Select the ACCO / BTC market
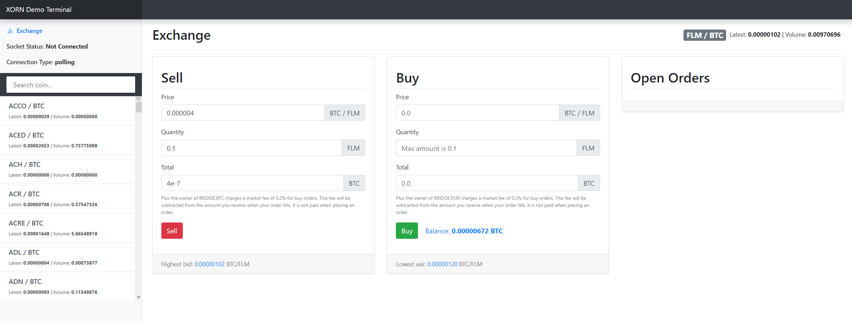 point(68,111)
